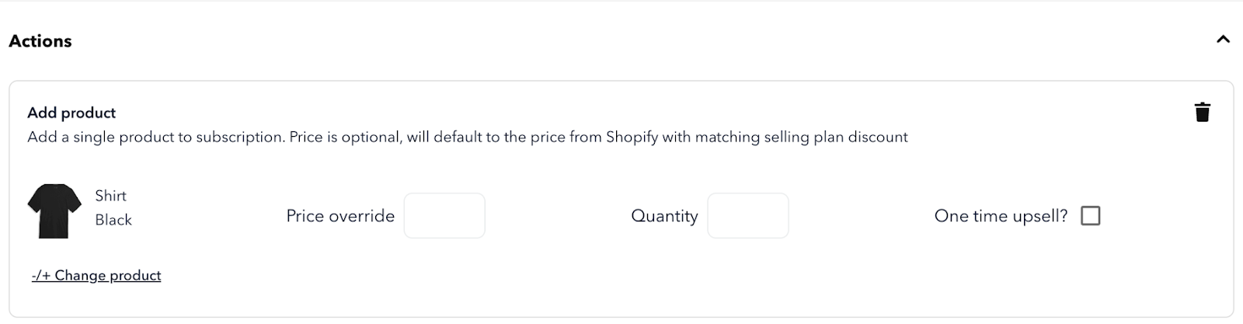Image resolution: width=1243 pixels, height=324 pixels.
Task: Select the Shirt product name
Action: coord(110,196)
